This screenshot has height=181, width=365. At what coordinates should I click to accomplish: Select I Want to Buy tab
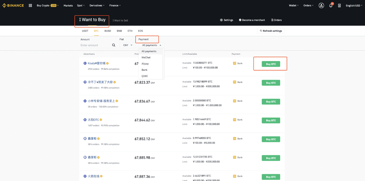tap(92, 20)
